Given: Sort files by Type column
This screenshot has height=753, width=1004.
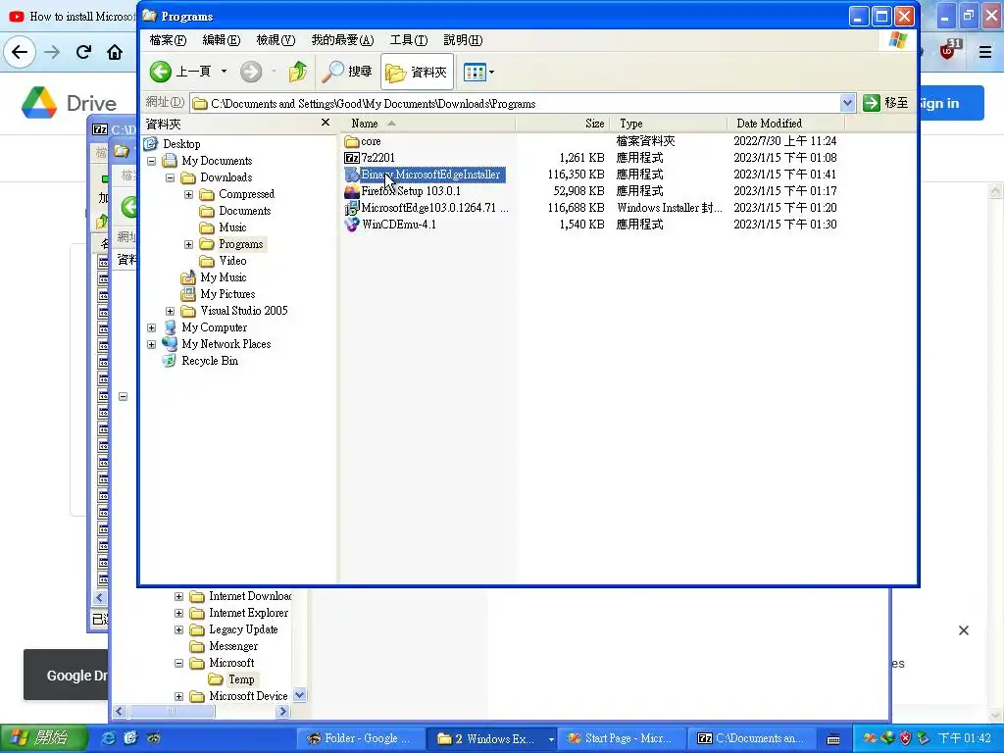Looking at the screenshot, I should [x=669, y=123].
